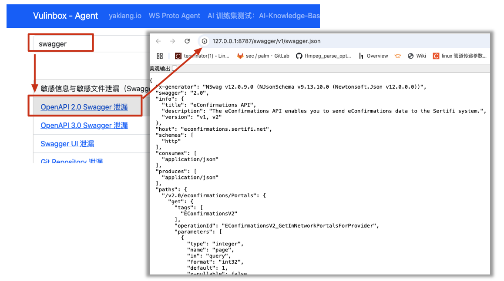
Task: Click the "name": "page" line
Action: click(x=211, y=250)
